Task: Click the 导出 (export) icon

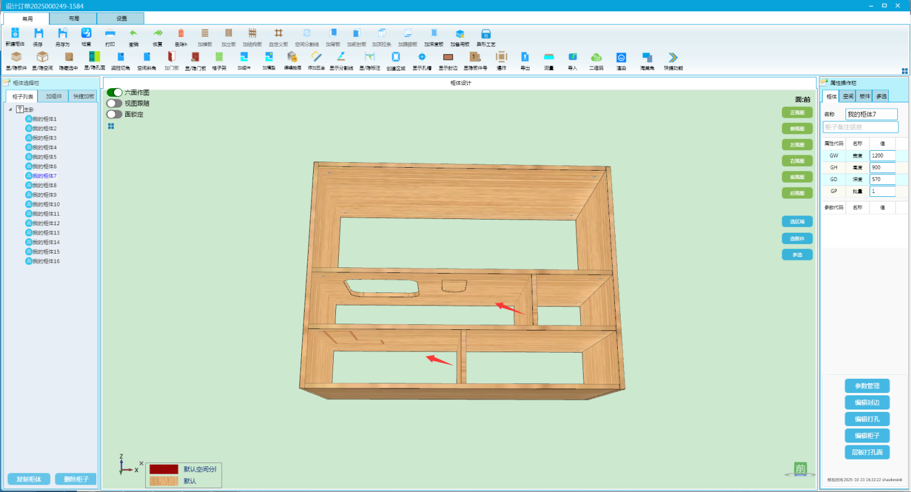Action: pyautogui.click(x=525, y=57)
